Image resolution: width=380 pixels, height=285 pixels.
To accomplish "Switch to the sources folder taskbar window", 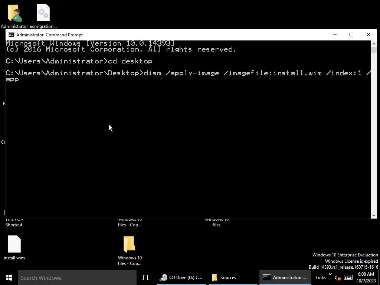I will [233, 278].
